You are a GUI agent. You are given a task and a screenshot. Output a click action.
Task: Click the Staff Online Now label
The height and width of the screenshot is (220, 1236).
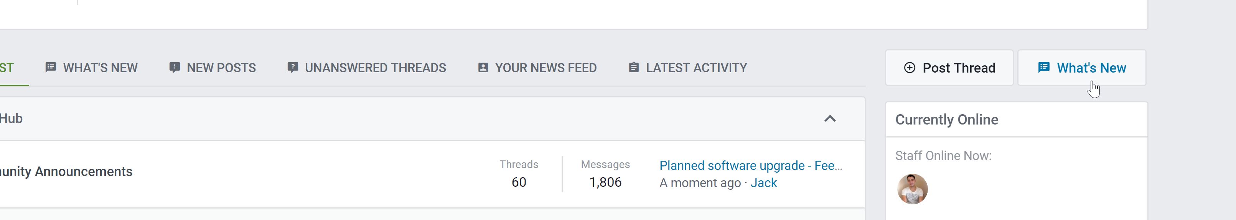943,155
